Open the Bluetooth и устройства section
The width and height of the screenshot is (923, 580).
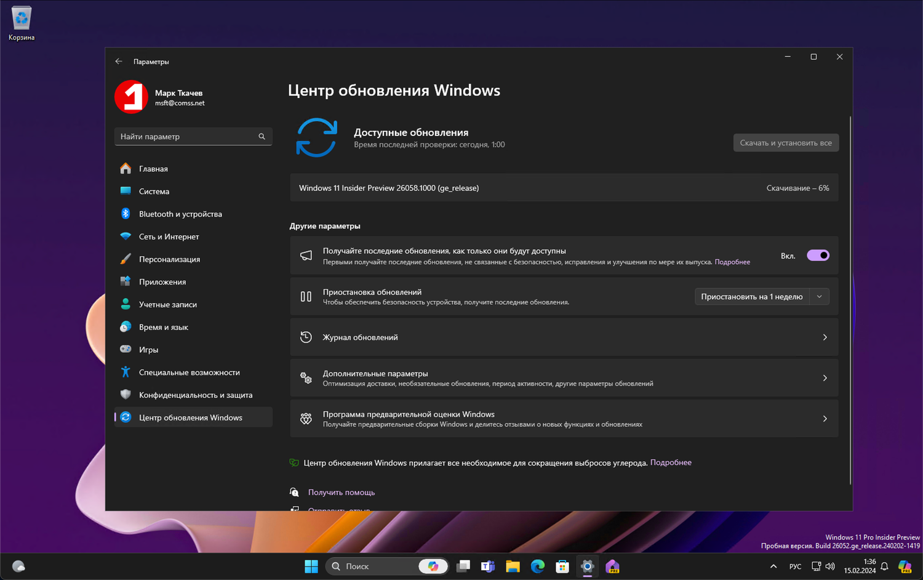click(180, 214)
